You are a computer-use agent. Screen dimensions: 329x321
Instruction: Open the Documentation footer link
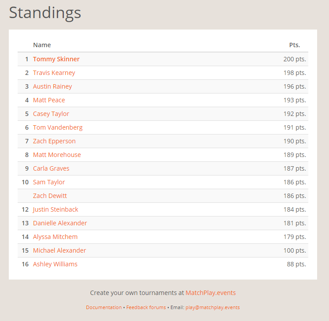[104, 307]
